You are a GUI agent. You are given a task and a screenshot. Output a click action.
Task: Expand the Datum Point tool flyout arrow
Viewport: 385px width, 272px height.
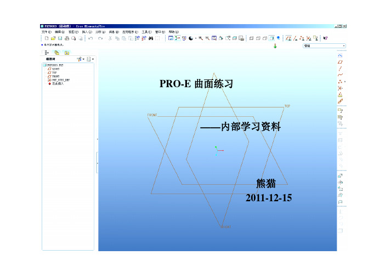coord(345,82)
